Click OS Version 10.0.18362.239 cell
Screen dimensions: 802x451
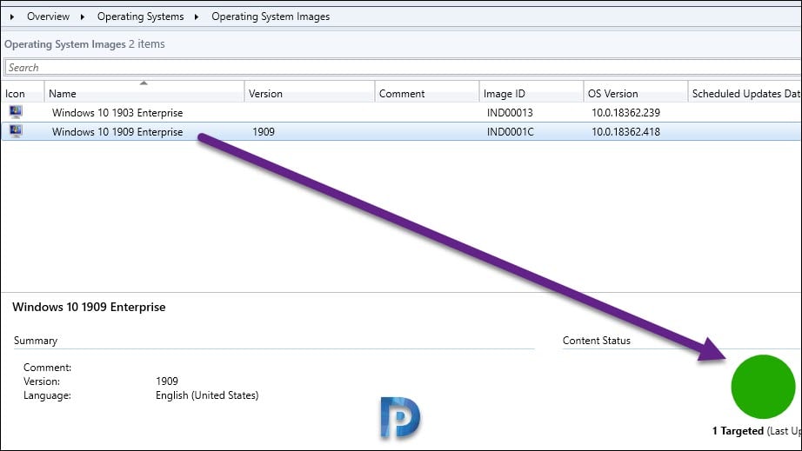pos(625,112)
